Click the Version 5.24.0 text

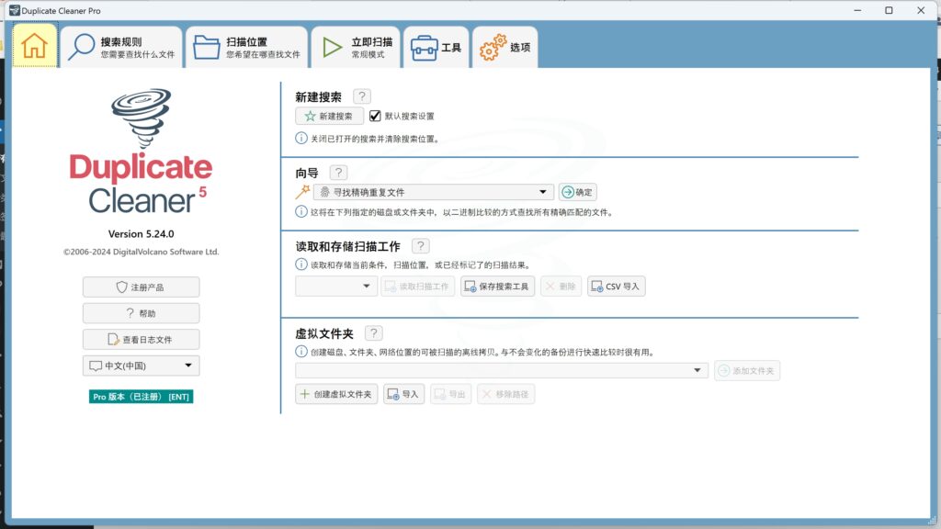tap(141, 234)
